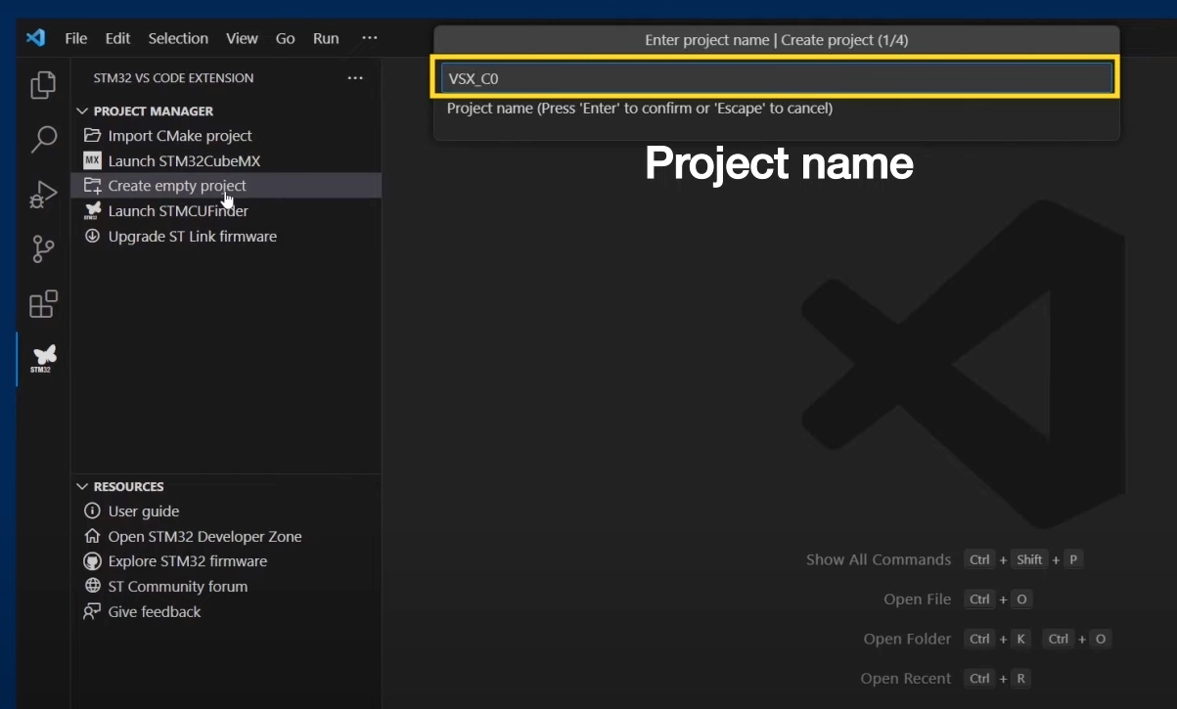Viewport: 1177px width, 709px height.
Task: Open STM32 VS Code Extension views ellipsis menu
Action: coord(355,78)
